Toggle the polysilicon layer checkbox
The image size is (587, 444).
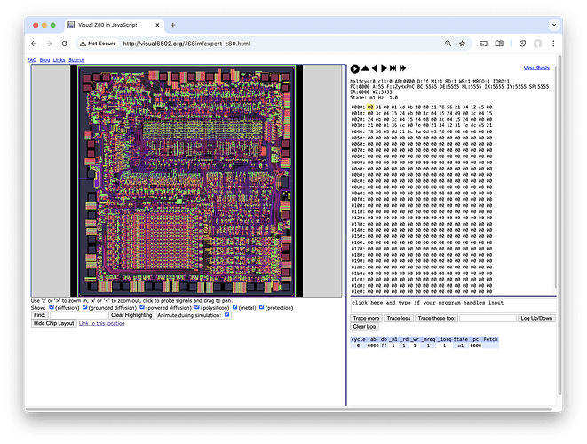pos(199,307)
